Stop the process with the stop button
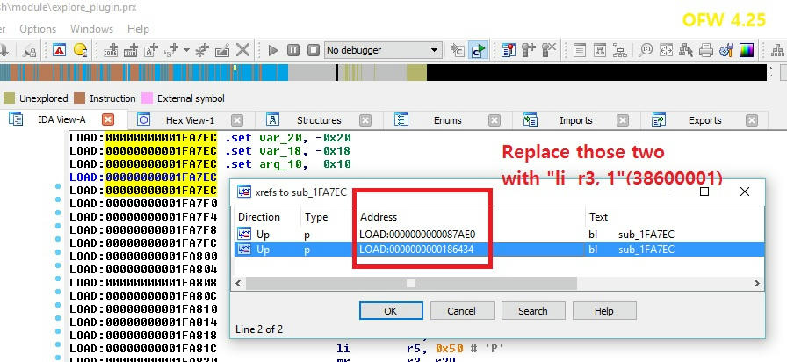Viewport: 787px width, 362px height. tap(314, 50)
